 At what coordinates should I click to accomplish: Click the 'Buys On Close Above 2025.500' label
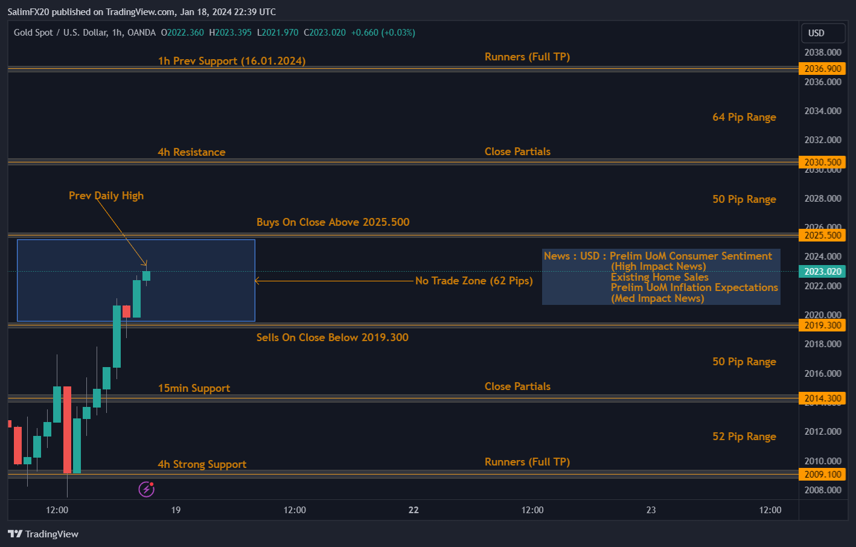tap(333, 222)
